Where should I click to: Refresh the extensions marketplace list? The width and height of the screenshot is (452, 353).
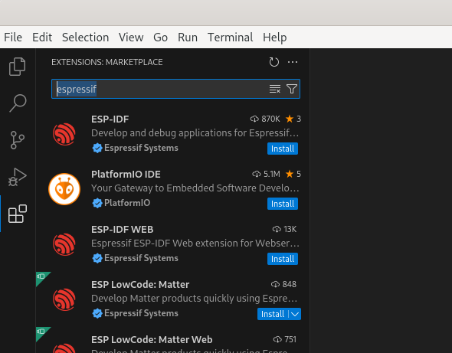coord(273,62)
